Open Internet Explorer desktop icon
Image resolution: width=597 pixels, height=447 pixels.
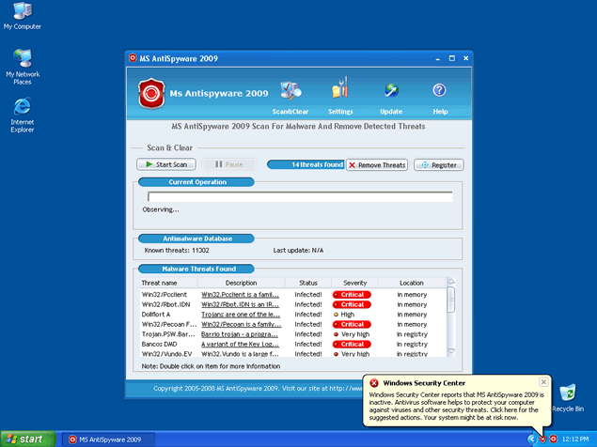tap(23, 106)
